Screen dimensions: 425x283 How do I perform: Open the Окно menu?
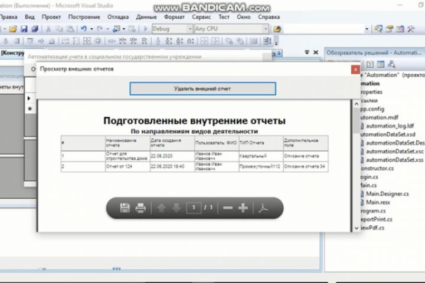point(244,17)
